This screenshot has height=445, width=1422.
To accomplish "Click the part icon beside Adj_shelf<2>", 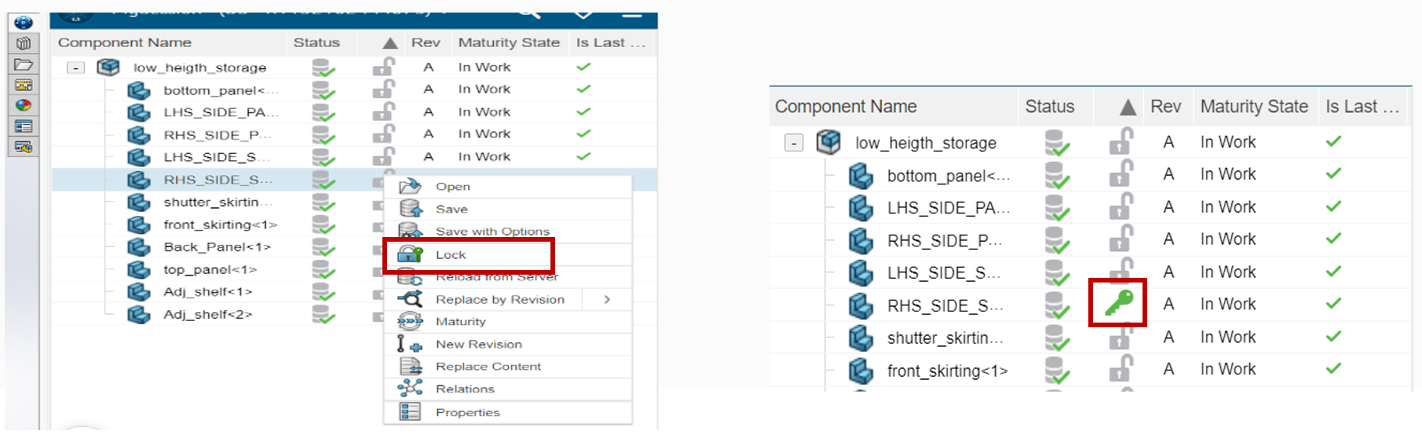I will click(x=139, y=315).
